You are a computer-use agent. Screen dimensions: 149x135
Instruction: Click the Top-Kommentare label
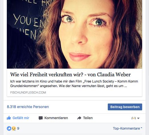pyautogui.click(x=126, y=128)
